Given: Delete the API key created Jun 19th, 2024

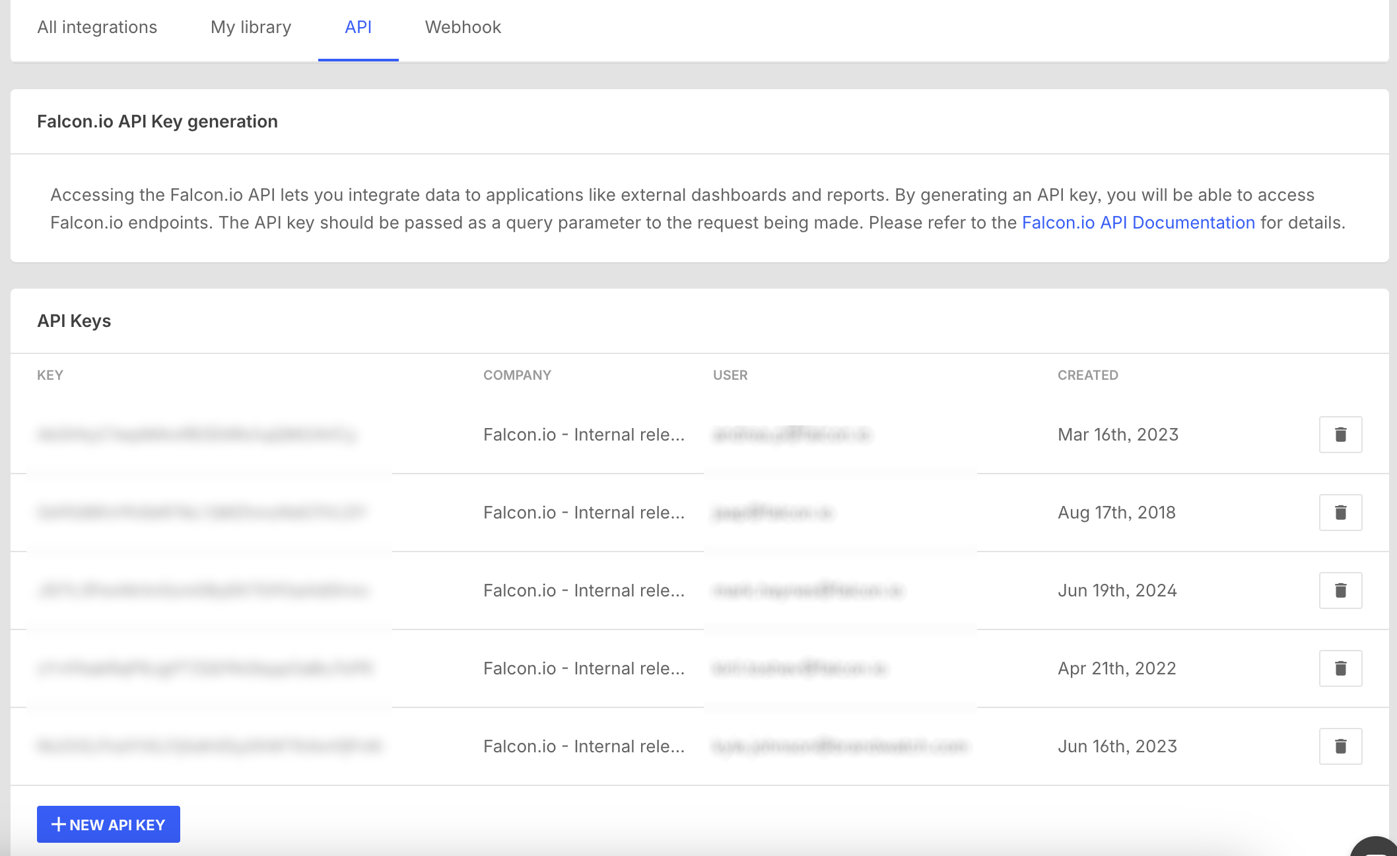Looking at the screenshot, I should pyautogui.click(x=1340, y=590).
